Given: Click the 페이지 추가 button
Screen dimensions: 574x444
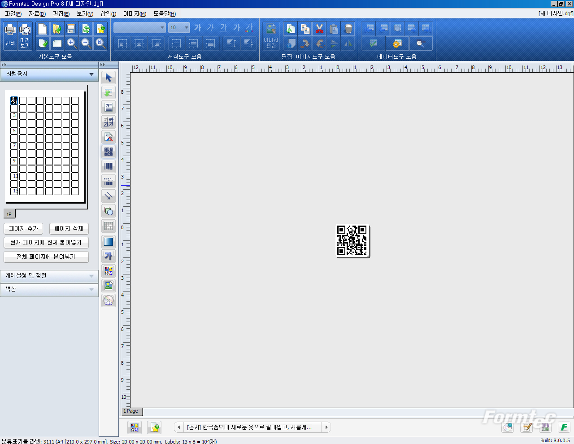Looking at the screenshot, I should (24, 229).
